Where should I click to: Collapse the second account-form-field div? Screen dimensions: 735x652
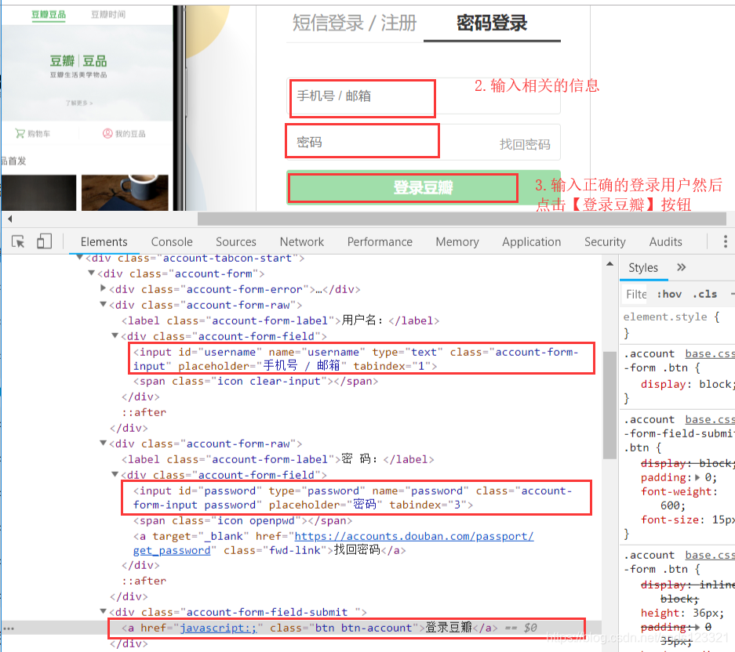115,474
